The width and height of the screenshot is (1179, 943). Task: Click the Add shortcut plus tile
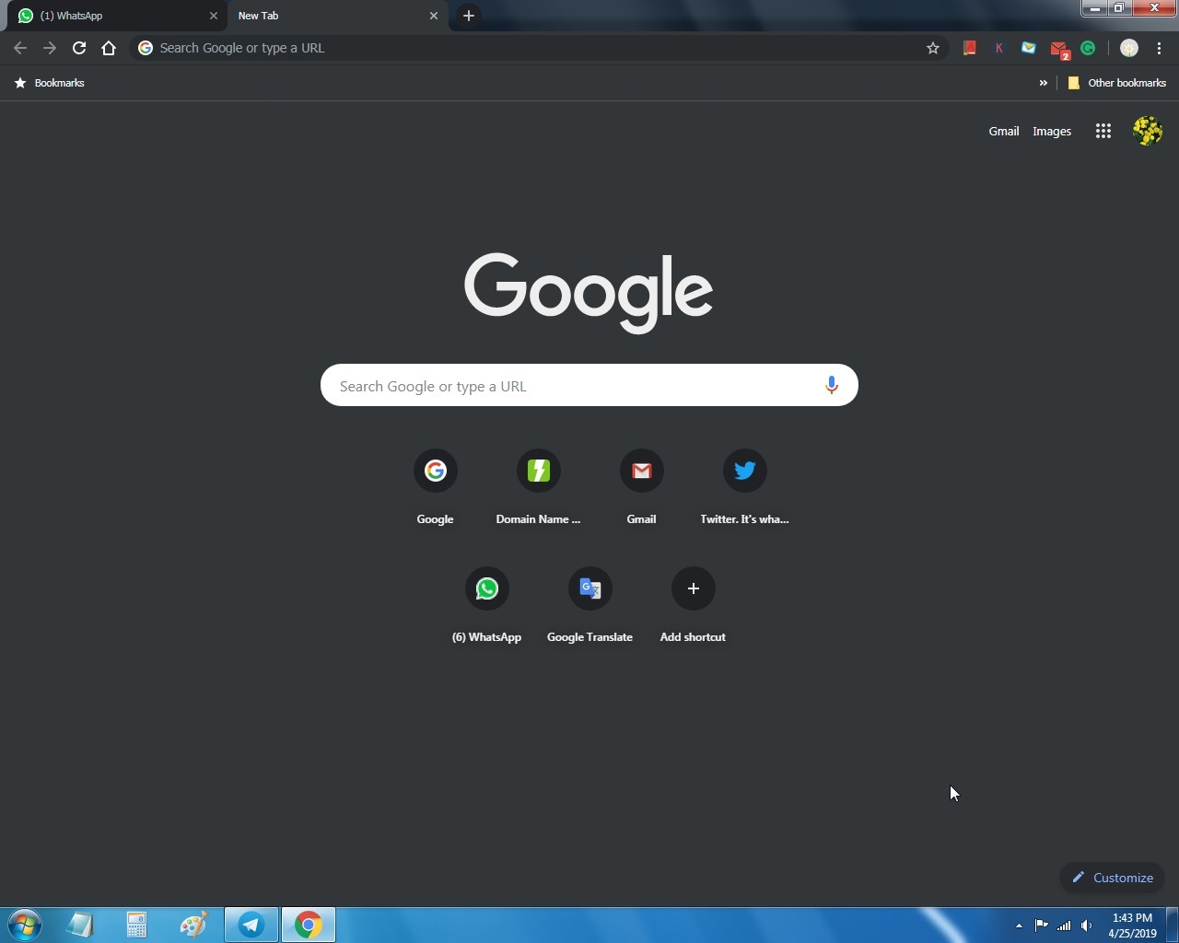[694, 605]
